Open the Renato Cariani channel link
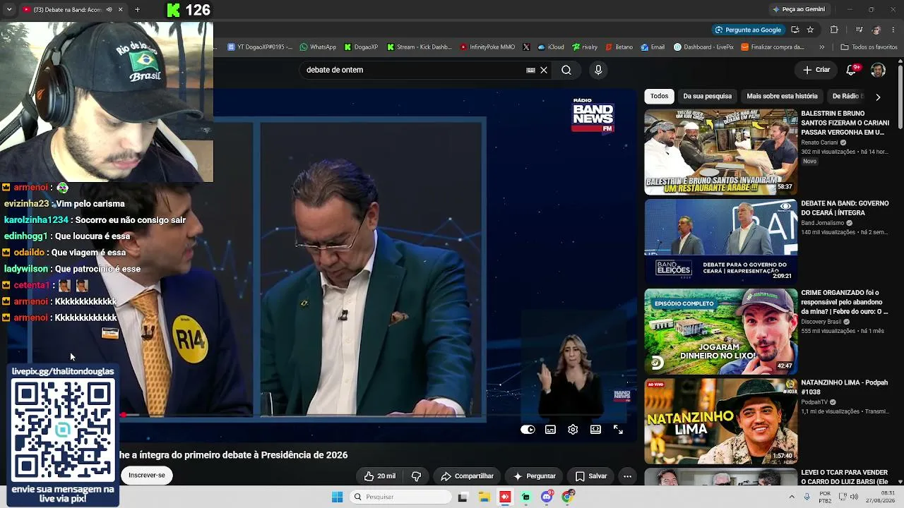 click(x=819, y=142)
